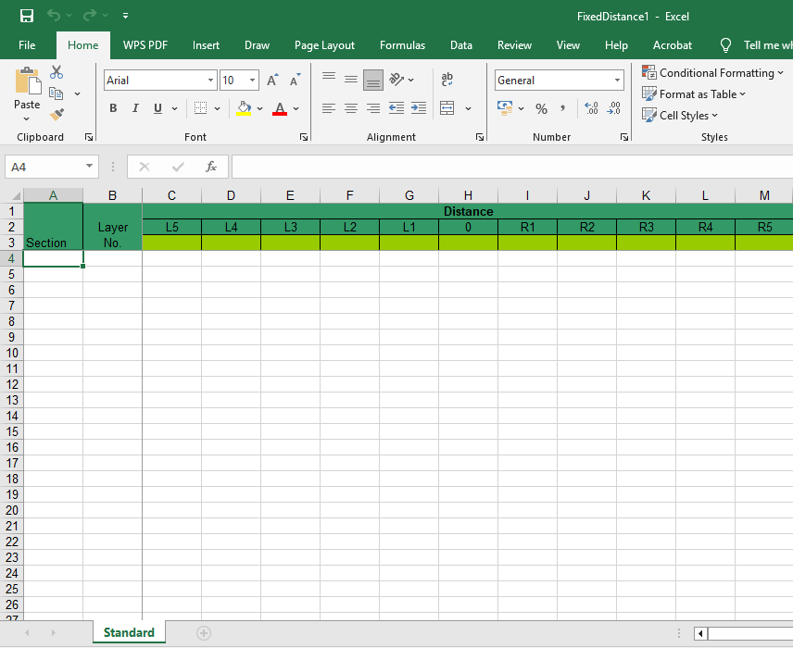This screenshot has height=648, width=793.
Task: Toggle Italic formatting
Action: [x=135, y=108]
